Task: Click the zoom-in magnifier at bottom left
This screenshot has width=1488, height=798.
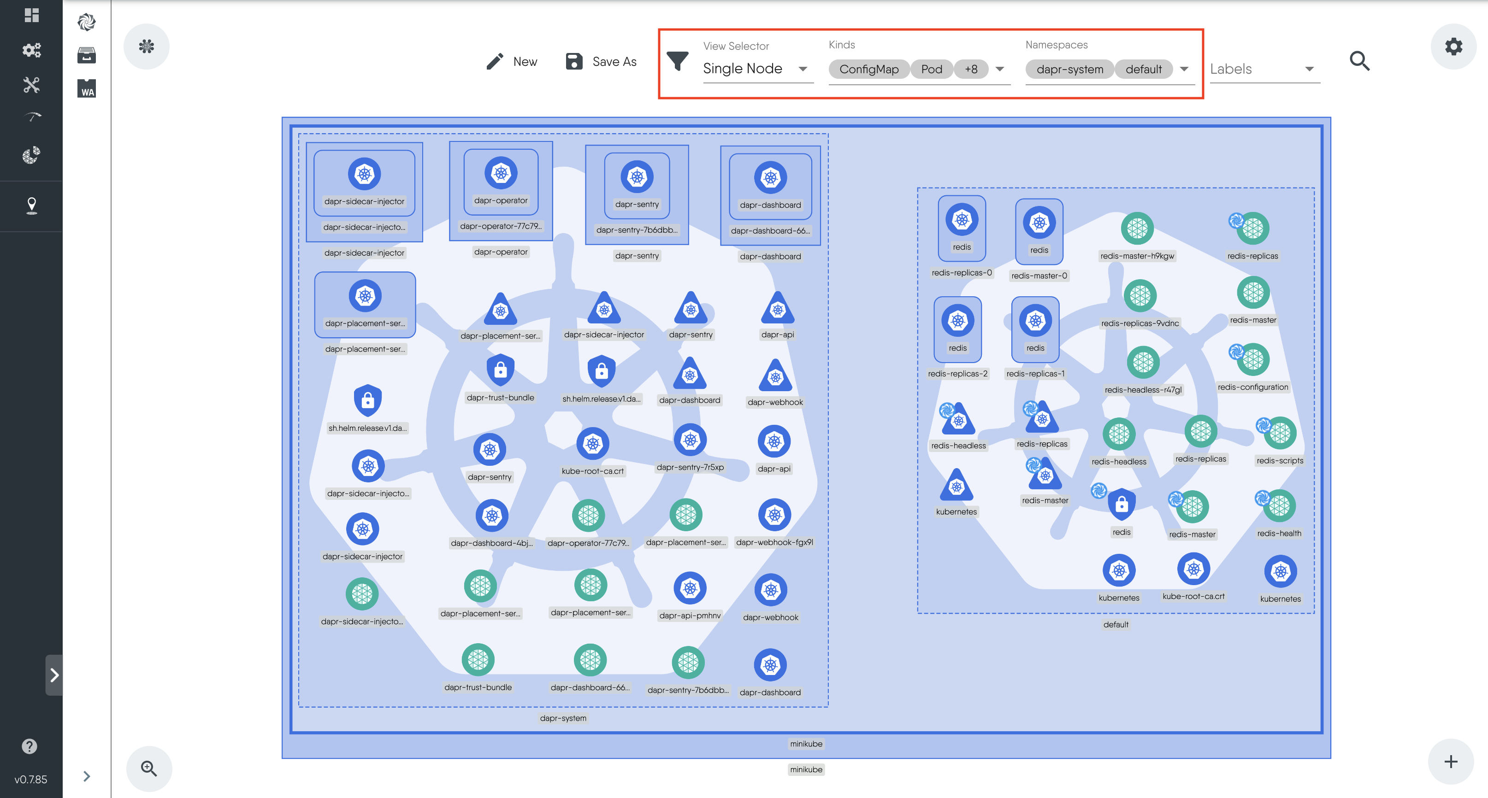Action: tap(148, 768)
